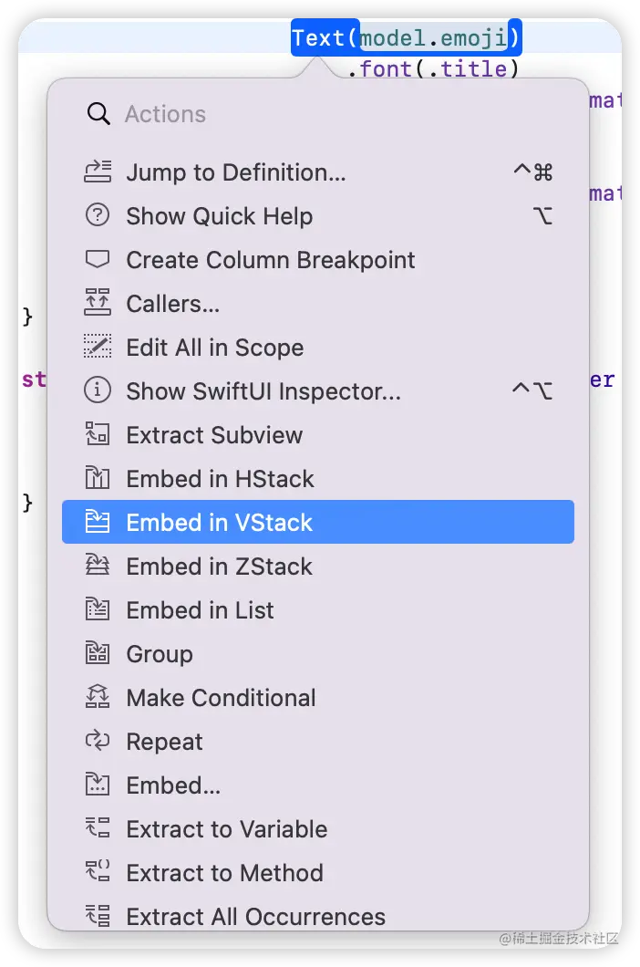Choose Group from the actions menu
This screenshot has width=640, height=967.
click(160, 653)
